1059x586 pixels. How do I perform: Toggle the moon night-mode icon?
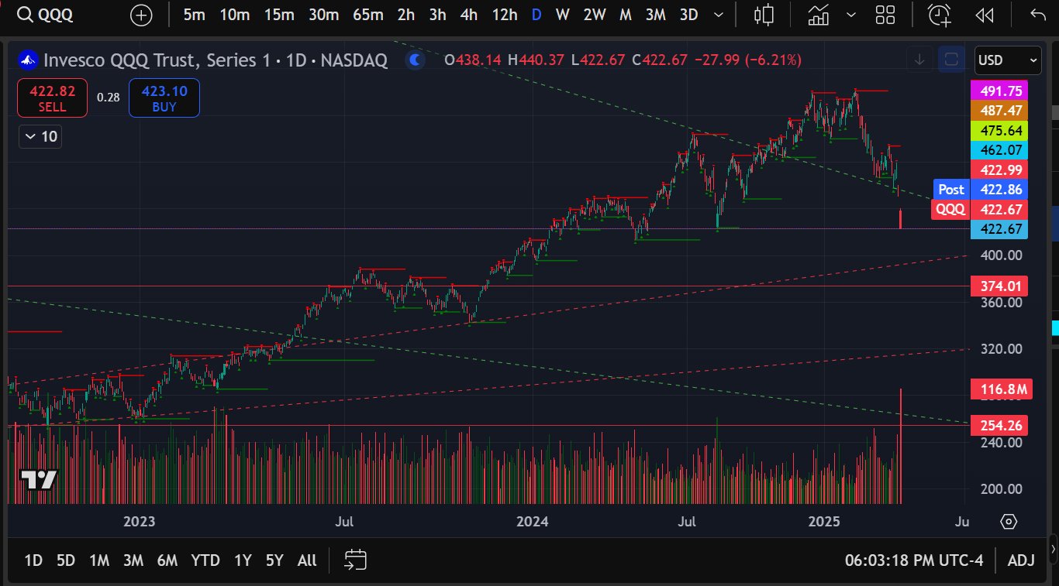coord(416,60)
